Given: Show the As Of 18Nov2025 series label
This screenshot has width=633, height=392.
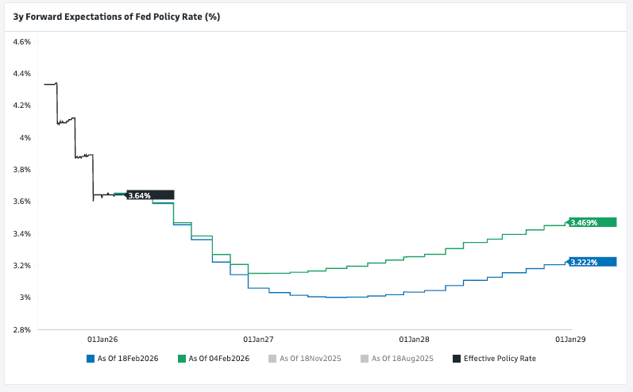Looking at the screenshot, I should click(x=311, y=359).
